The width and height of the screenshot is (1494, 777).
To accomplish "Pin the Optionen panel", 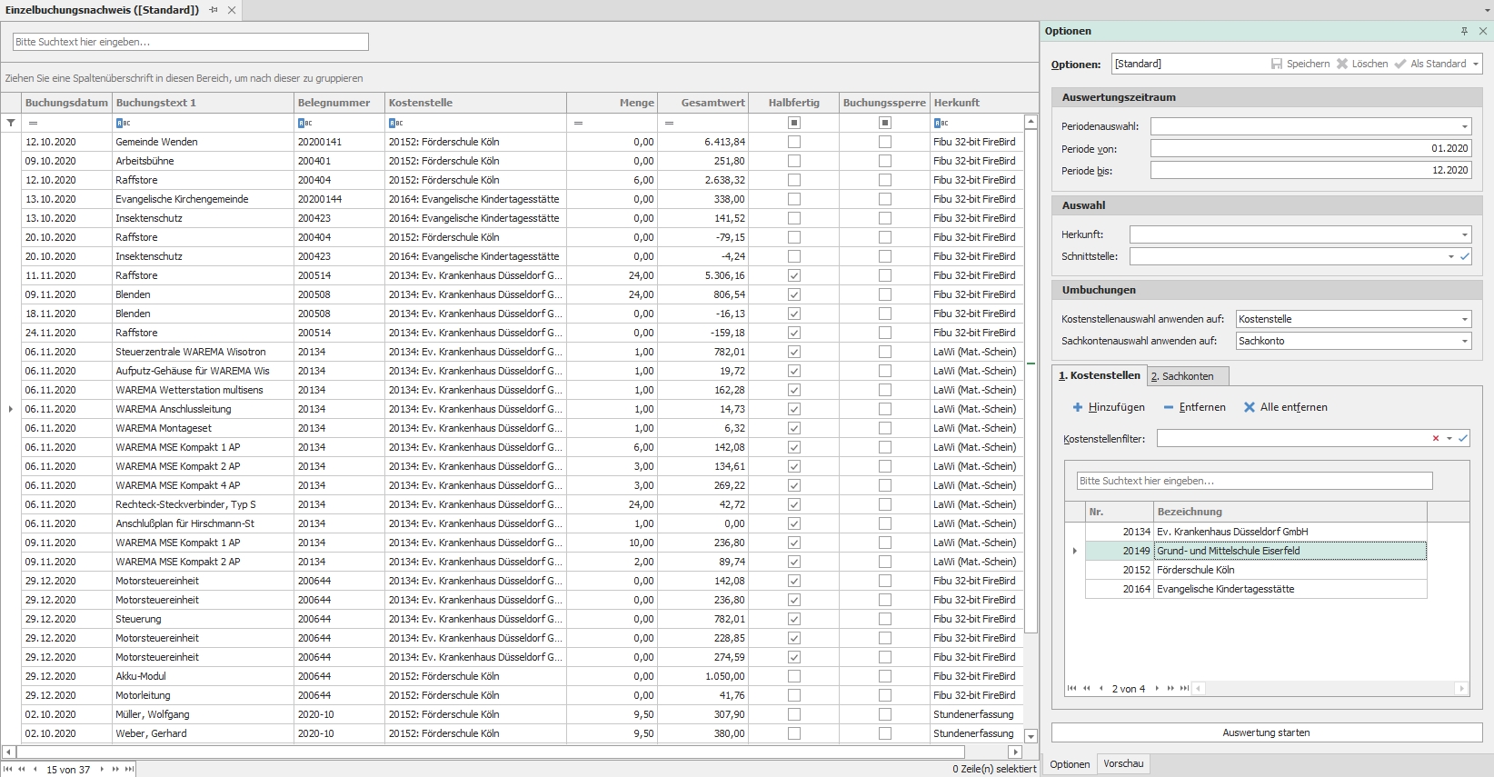I will click(1464, 31).
